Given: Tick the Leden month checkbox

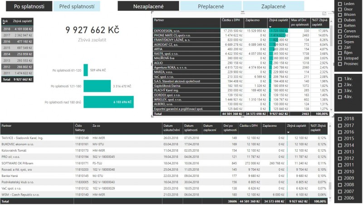Looking at the screenshot, I should 340,3.
